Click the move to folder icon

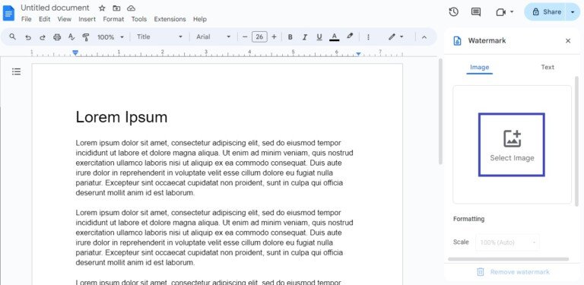point(116,8)
